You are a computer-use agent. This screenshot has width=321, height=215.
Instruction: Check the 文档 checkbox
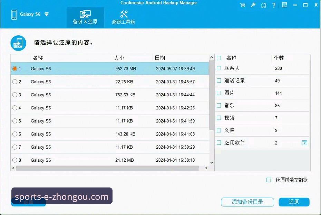pos(219,130)
